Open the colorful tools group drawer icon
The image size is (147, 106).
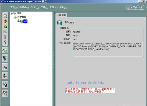tap(5, 58)
